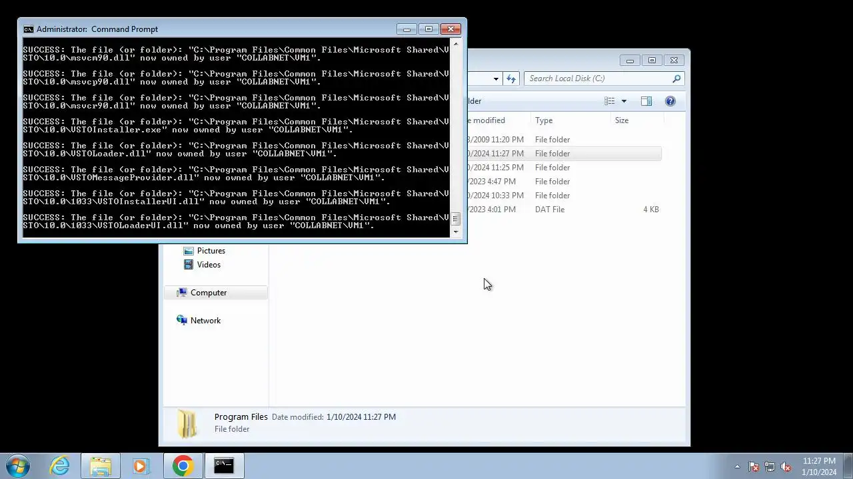Click Date modified value in details pane

[x=361, y=417]
